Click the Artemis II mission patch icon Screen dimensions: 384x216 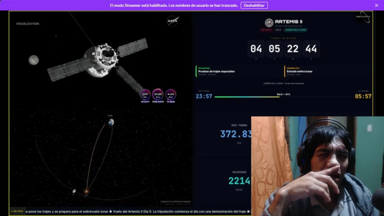click(269, 22)
